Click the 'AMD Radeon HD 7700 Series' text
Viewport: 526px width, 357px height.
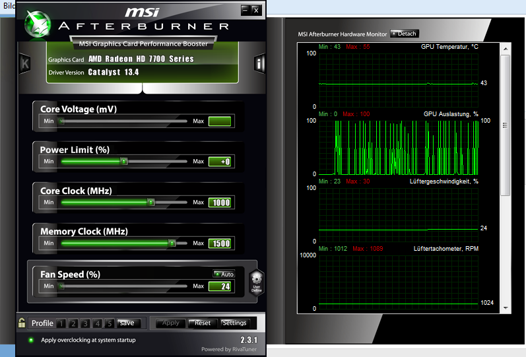click(x=141, y=59)
